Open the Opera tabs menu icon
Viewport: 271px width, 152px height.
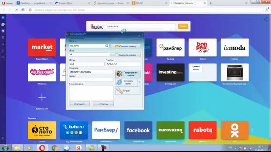point(246,3)
